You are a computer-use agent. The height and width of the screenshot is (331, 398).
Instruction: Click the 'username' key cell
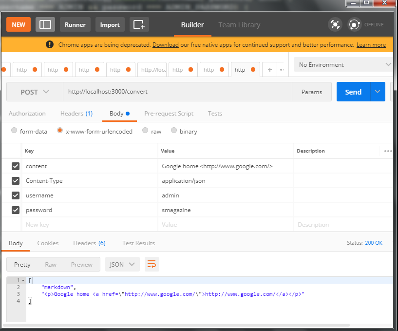[90, 195]
